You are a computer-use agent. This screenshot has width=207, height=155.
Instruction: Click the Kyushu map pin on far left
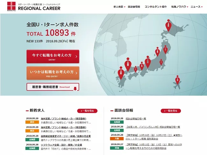121,72
